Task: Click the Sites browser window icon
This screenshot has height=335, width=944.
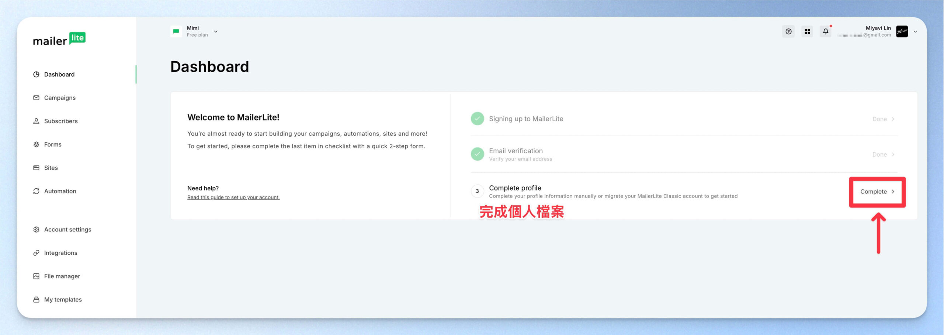Action: point(36,168)
